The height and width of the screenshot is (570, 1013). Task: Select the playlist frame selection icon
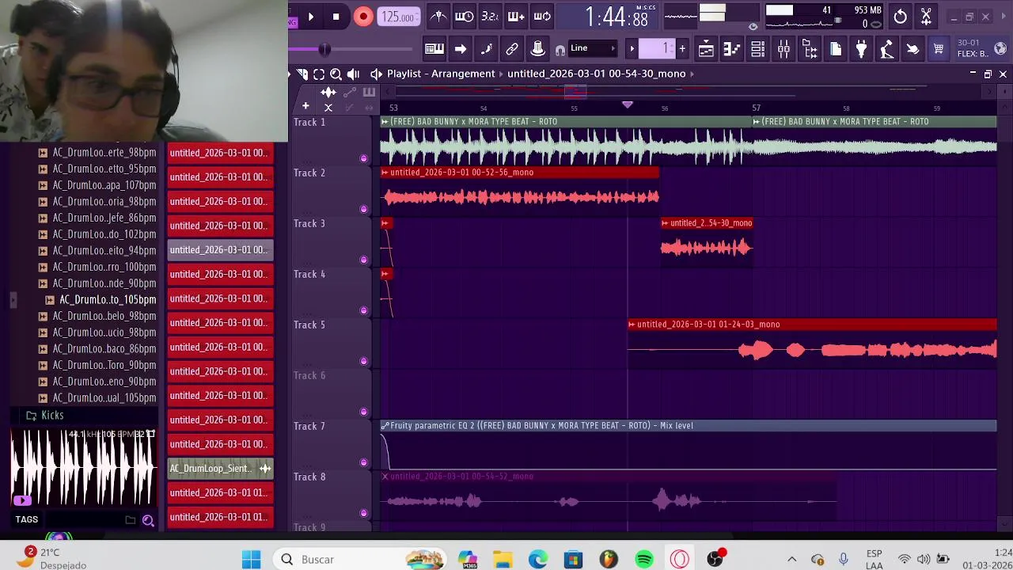(318, 74)
